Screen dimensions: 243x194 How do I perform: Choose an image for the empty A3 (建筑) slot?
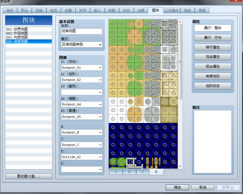click(x=100, y=92)
